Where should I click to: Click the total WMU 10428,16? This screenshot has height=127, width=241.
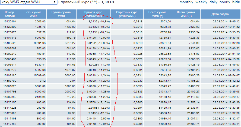pos(193,64)
